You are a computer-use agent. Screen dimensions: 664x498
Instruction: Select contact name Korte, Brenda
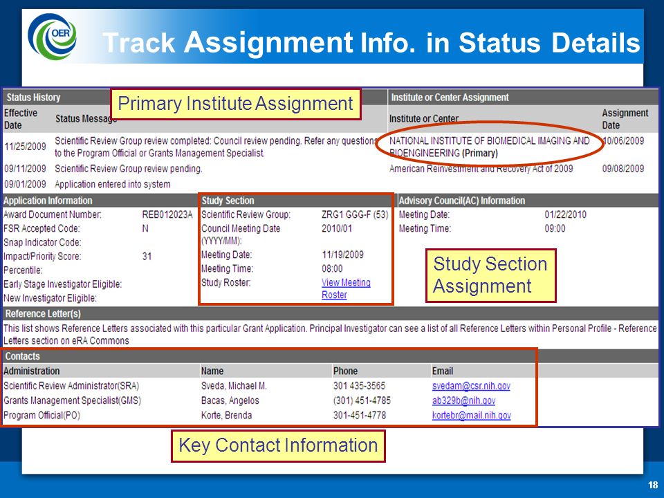click(x=226, y=416)
